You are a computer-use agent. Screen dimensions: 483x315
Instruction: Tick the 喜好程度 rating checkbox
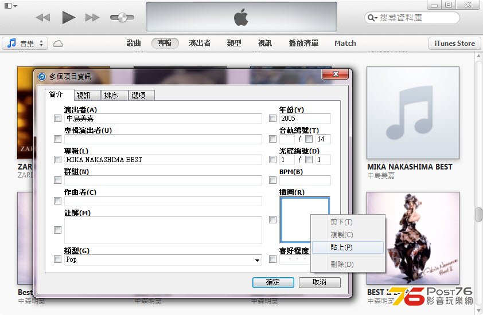[x=272, y=259]
